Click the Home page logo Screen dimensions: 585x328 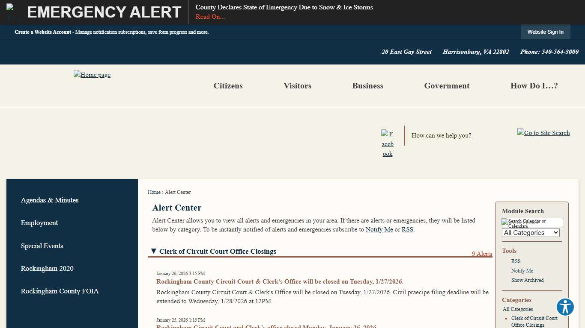point(92,75)
